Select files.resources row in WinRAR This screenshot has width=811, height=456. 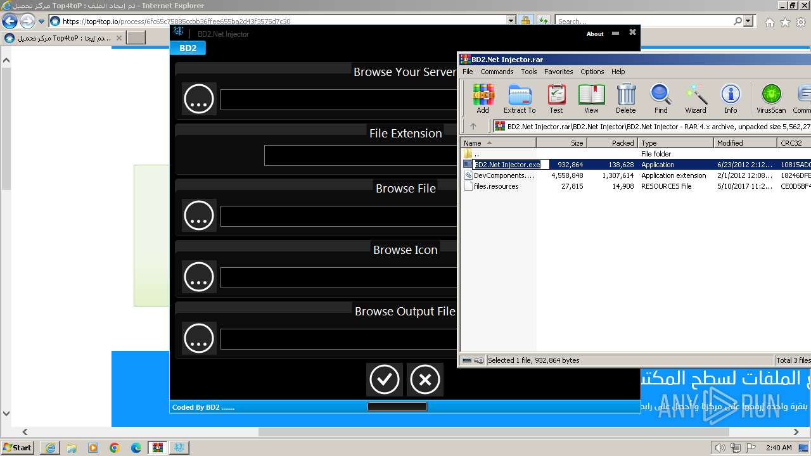[x=635, y=186]
